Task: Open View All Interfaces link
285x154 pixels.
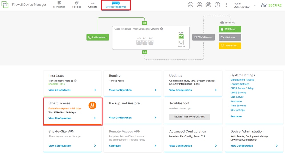Action: (59, 90)
